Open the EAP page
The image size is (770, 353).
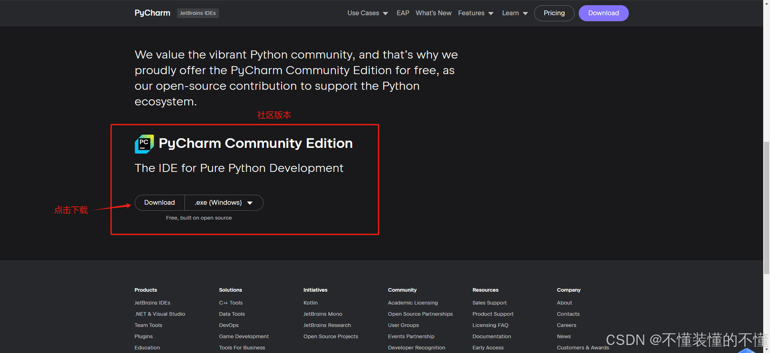[x=403, y=13]
